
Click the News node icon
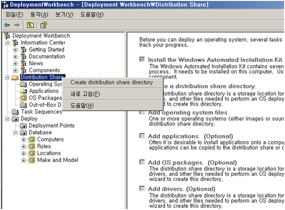coord(24,63)
